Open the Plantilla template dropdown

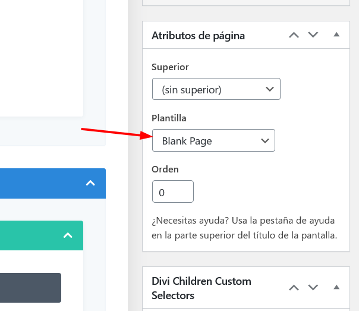[x=213, y=140]
